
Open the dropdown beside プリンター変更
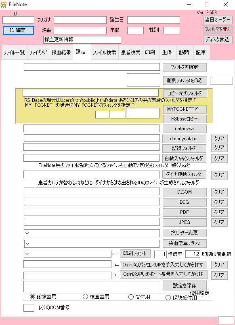pos(92,233)
